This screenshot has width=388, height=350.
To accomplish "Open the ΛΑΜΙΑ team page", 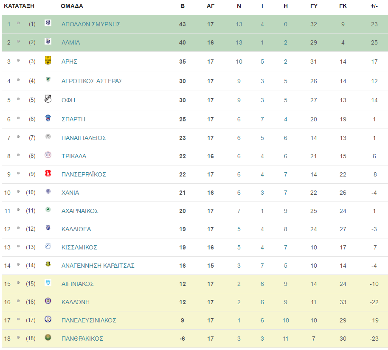I will pos(71,42).
